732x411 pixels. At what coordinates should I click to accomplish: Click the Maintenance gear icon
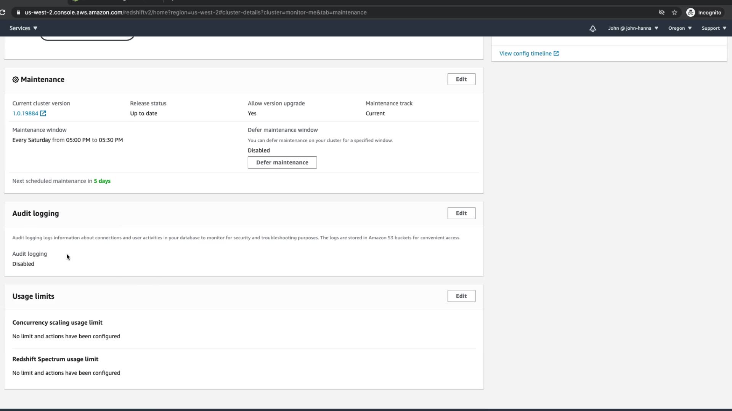(x=16, y=80)
